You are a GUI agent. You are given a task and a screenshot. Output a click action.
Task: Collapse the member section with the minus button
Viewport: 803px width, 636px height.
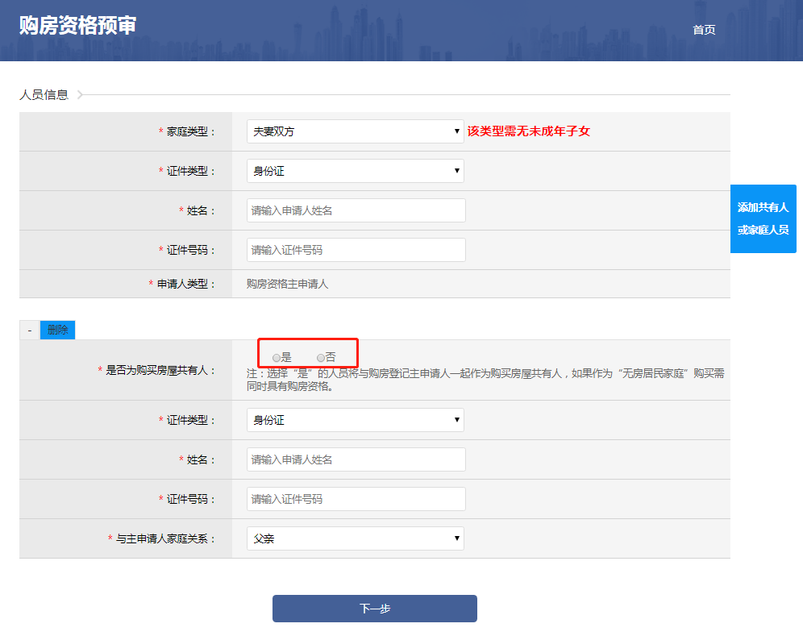30,330
